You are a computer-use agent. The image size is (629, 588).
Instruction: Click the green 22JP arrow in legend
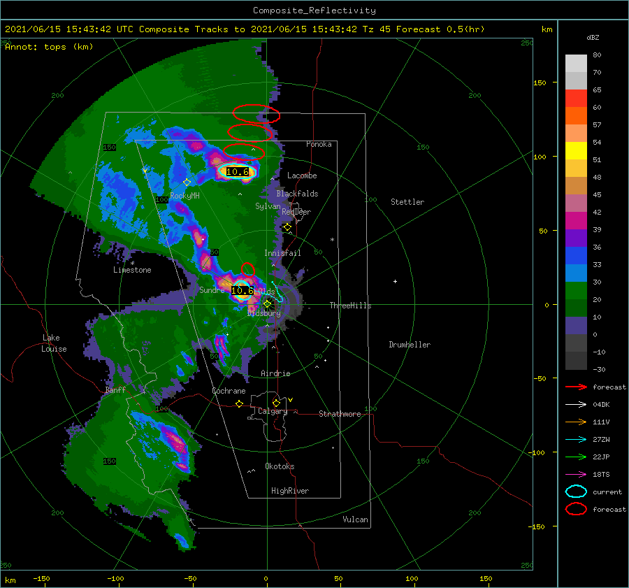[576, 457]
